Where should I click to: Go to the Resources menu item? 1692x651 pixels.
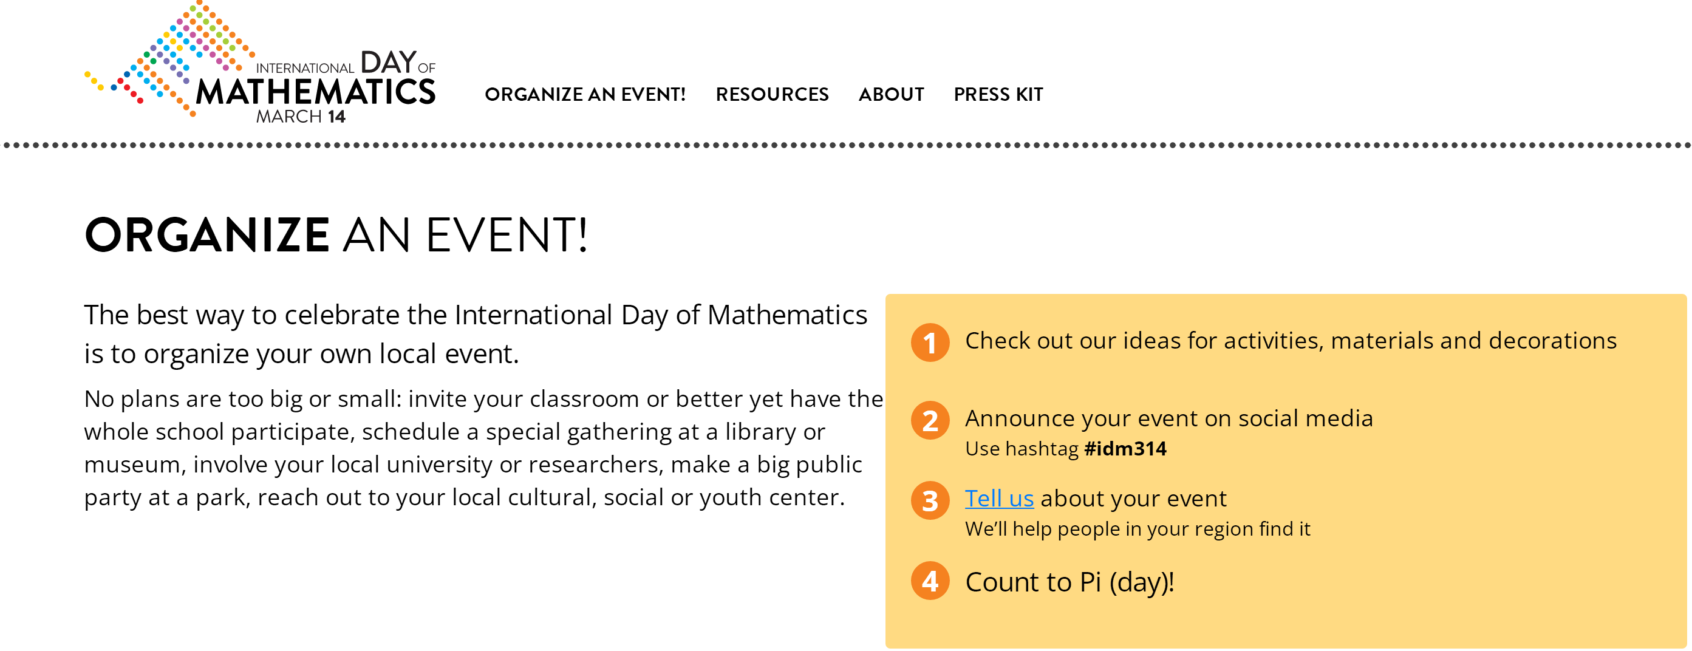pos(772,95)
